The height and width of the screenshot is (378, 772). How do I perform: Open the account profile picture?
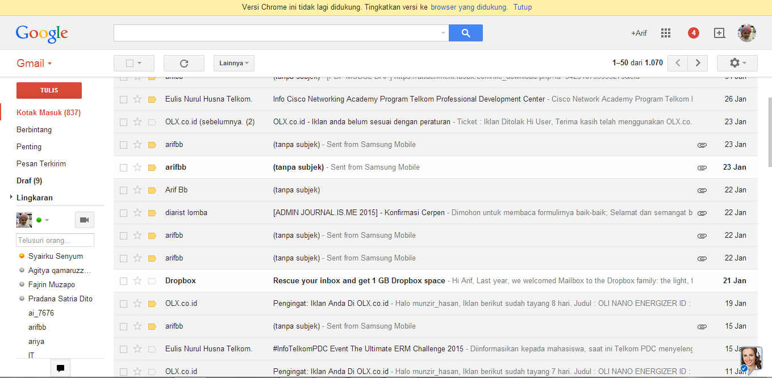pos(746,33)
